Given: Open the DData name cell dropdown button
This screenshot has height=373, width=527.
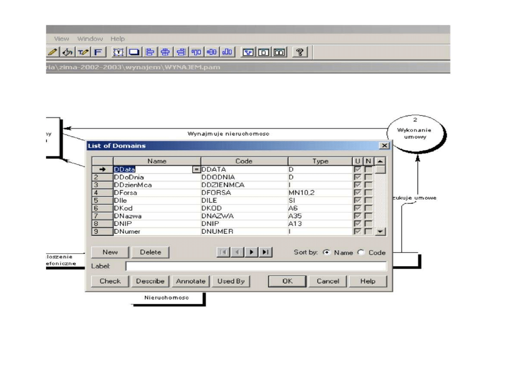Looking at the screenshot, I should tap(196, 170).
